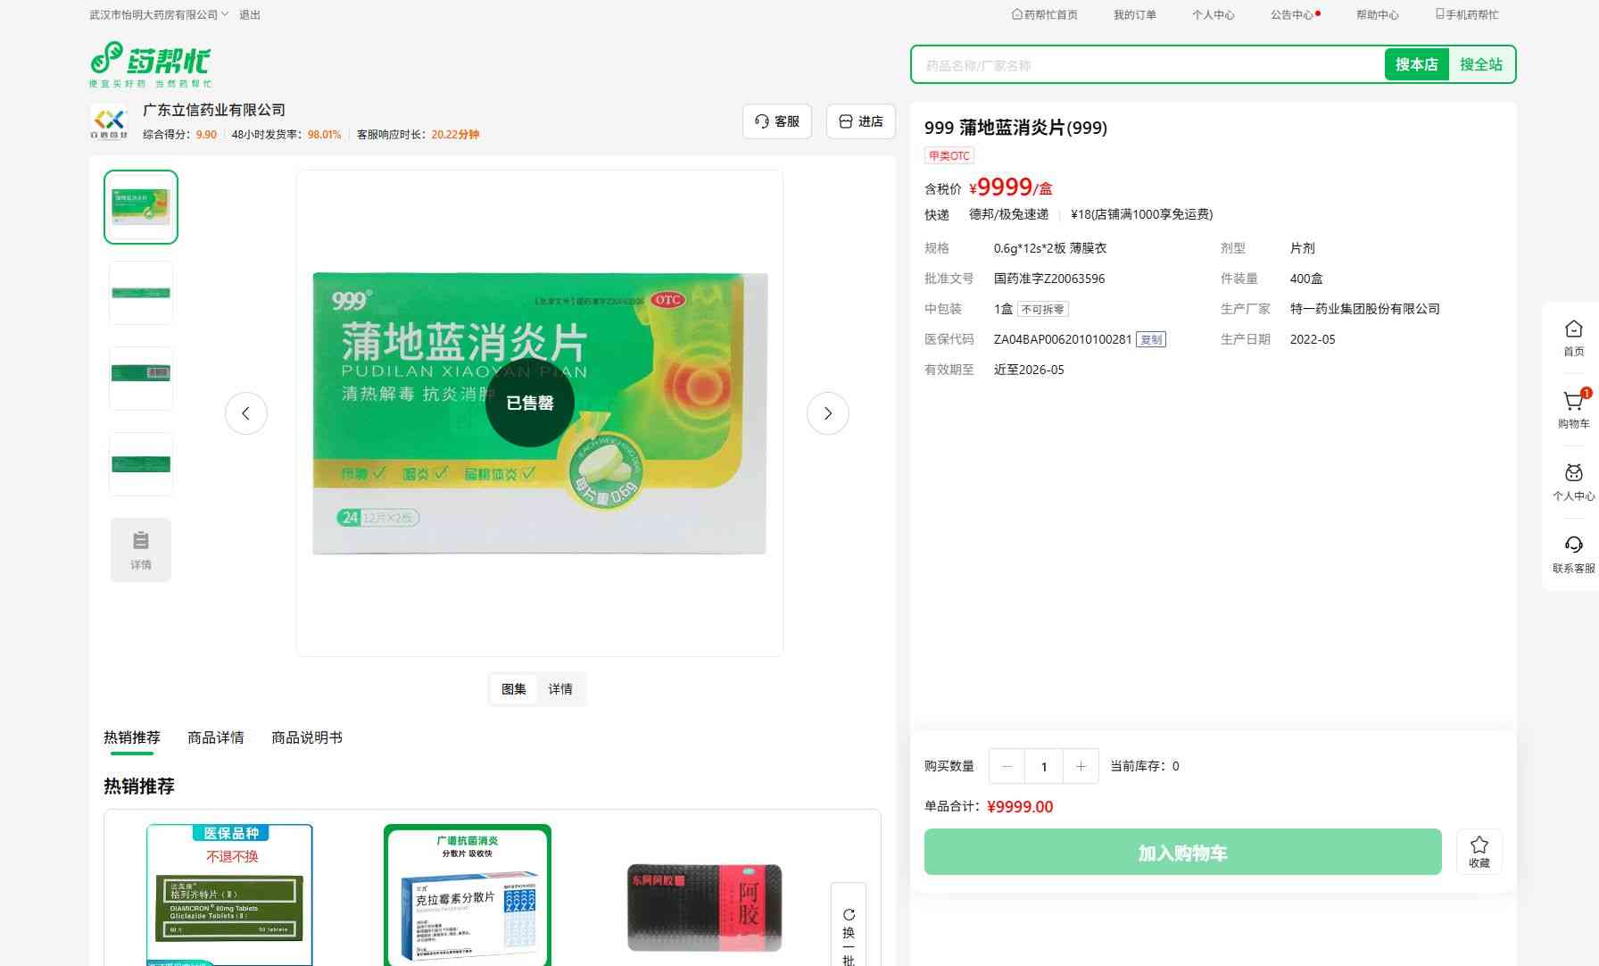
Task: Click the 进店 enter store button
Action: point(861,121)
